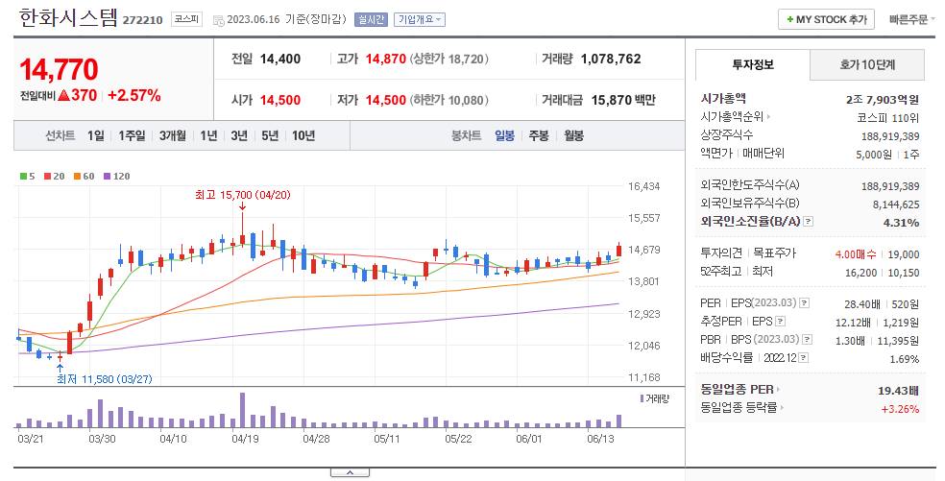Select the 3개월 line chart period

[x=172, y=135]
